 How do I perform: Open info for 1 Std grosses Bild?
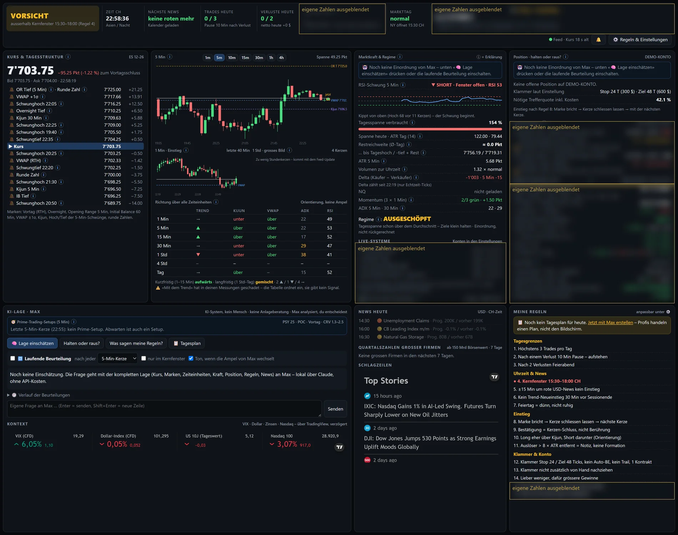(x=289, y=151)
